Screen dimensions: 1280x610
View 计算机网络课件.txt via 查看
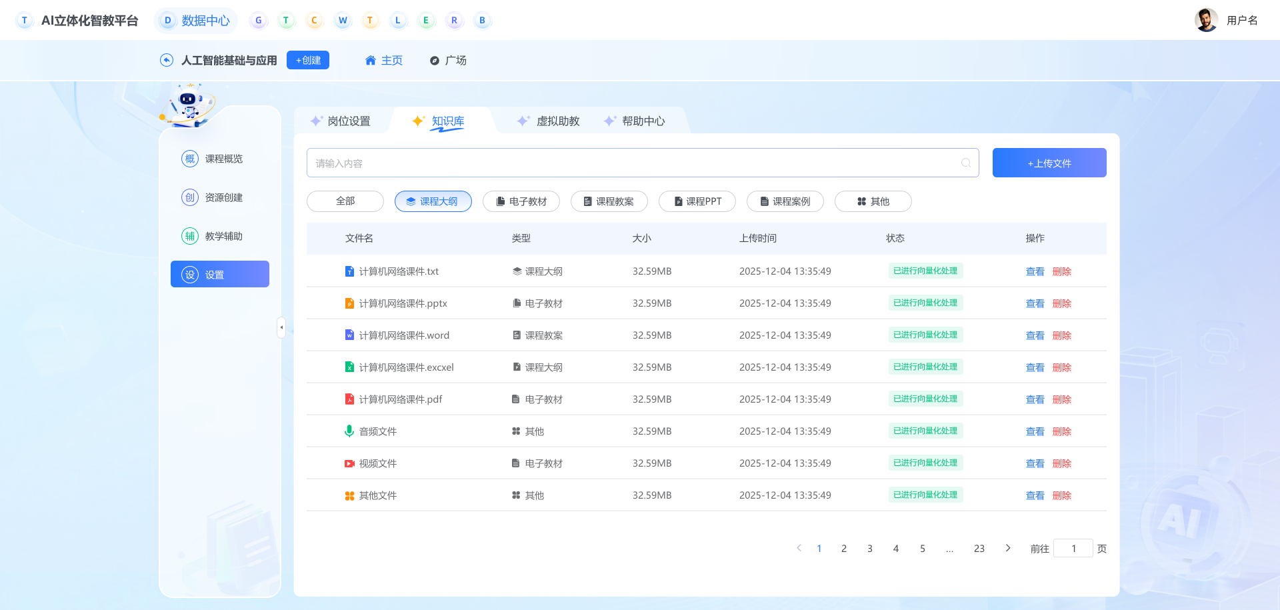pos(1035,271)
